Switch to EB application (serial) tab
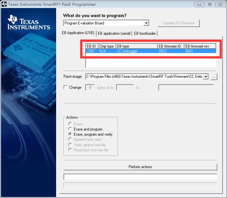227x198 pixels. coord(114,33)
